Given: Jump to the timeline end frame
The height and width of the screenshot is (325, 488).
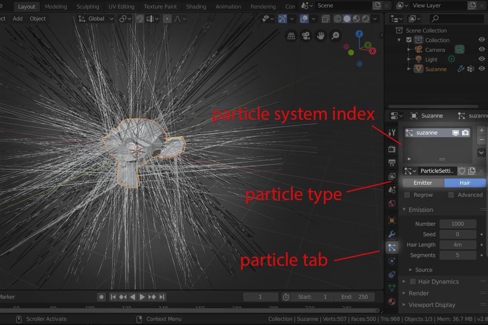Looking at the screenshot, I should 162,297.
